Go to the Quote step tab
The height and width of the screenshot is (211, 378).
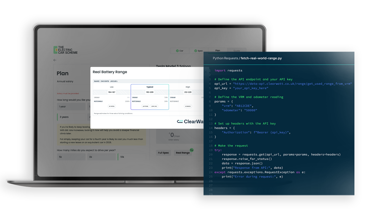point(236,51)
